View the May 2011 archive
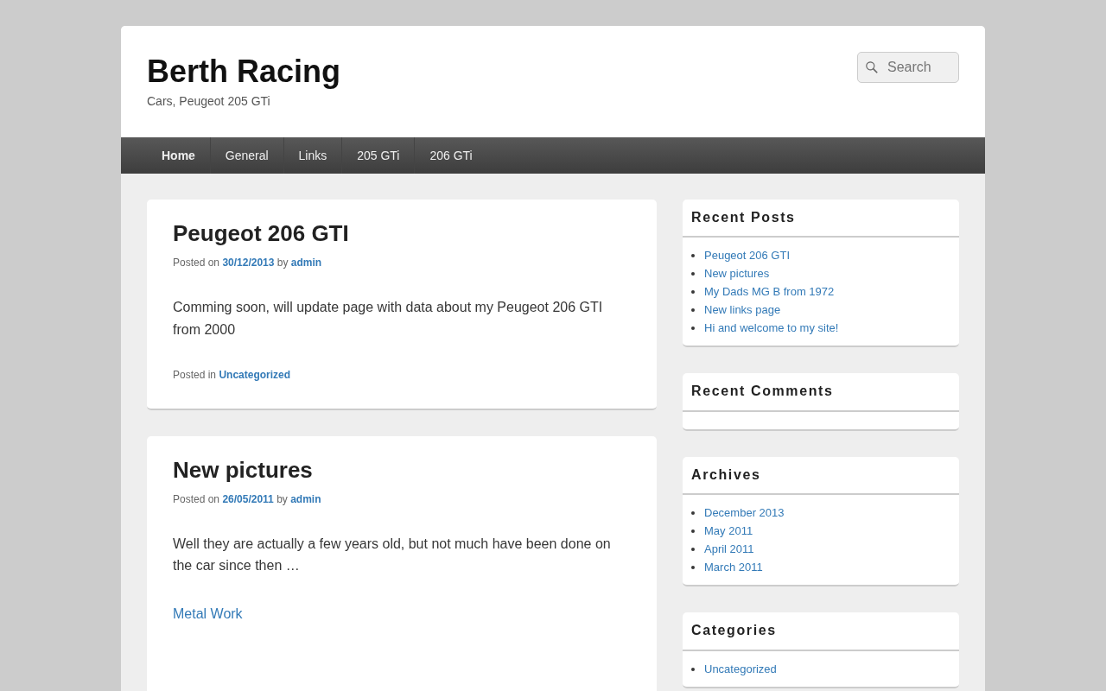The height and width of the screenshot is (691, 1106). pyautogui.click(x=728, y=531)
